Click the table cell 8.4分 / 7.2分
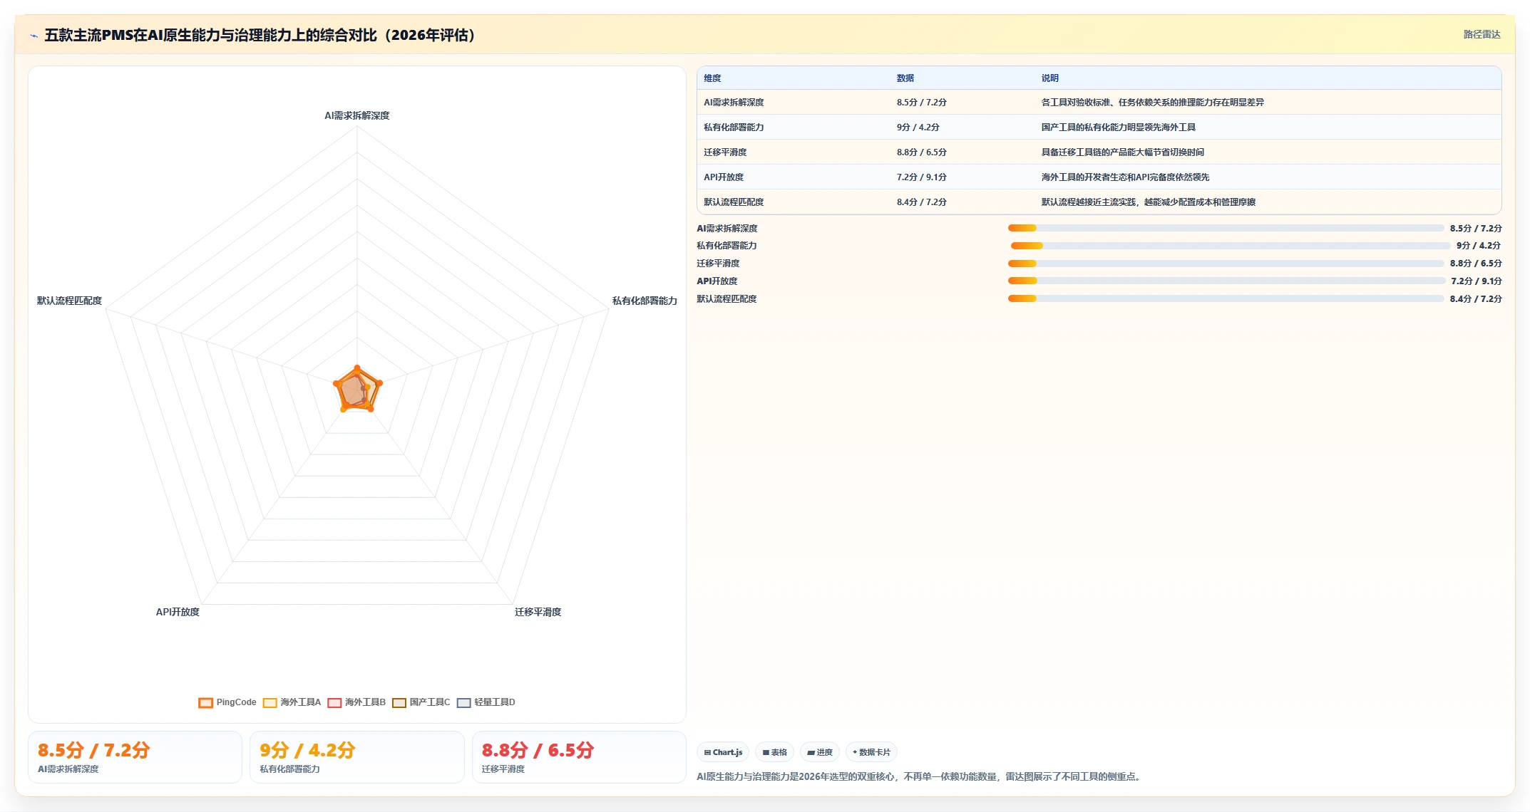Viewport: 1530px width, 812px height. [922, 202]
